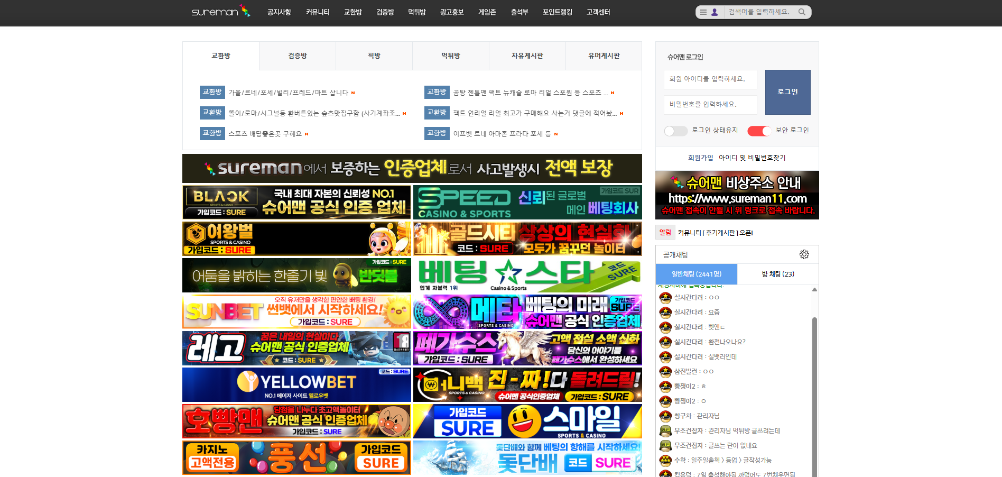The image size is (1002, 477).
Task: Open the 회원가입 link
Action: 700,158
